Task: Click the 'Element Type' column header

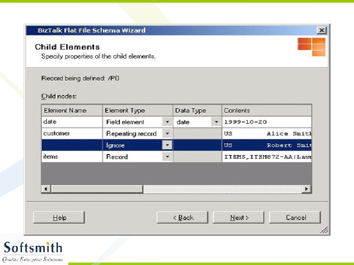Action: 138,110
